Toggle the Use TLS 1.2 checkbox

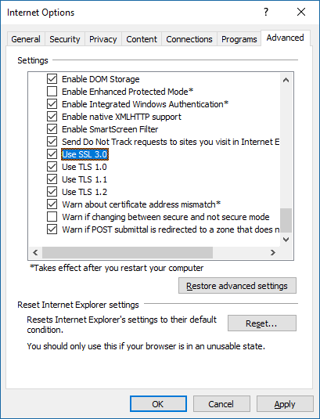[52, 192]
